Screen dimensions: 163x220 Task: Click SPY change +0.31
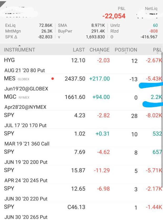click(102, 134)
